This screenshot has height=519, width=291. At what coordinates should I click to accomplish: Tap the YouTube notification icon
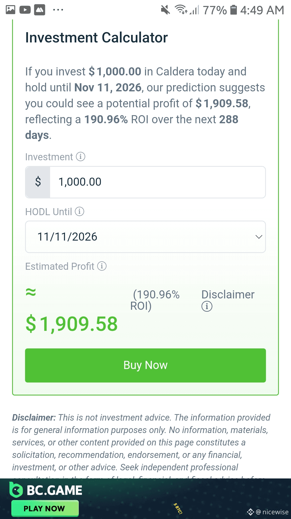coord(25,10)
